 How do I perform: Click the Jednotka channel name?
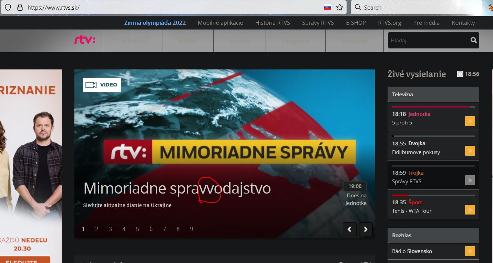419,114
